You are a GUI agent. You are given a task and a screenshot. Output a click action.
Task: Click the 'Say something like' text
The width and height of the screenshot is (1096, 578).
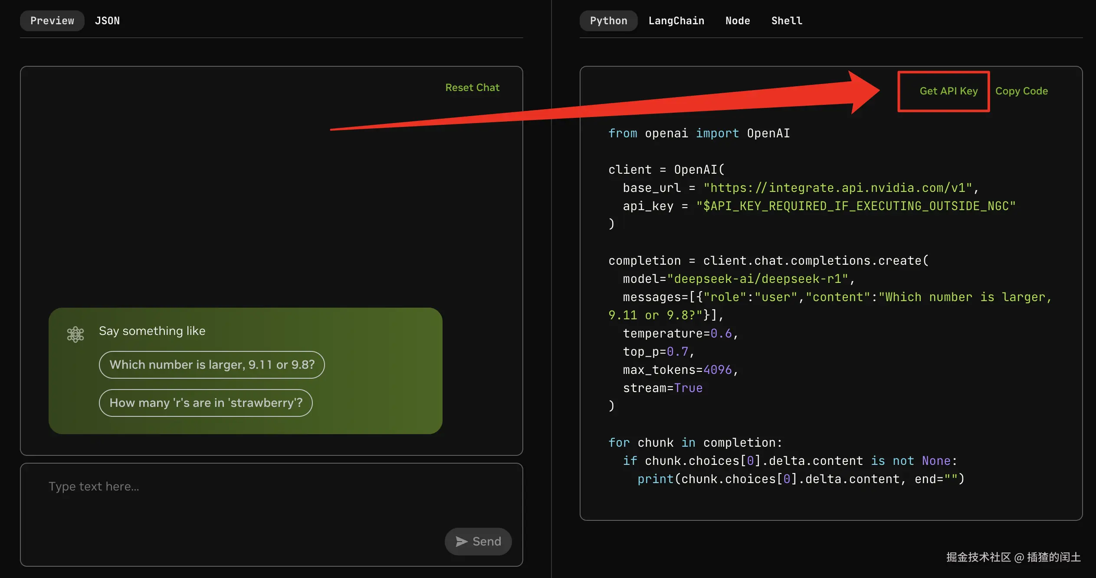[152, 331]
